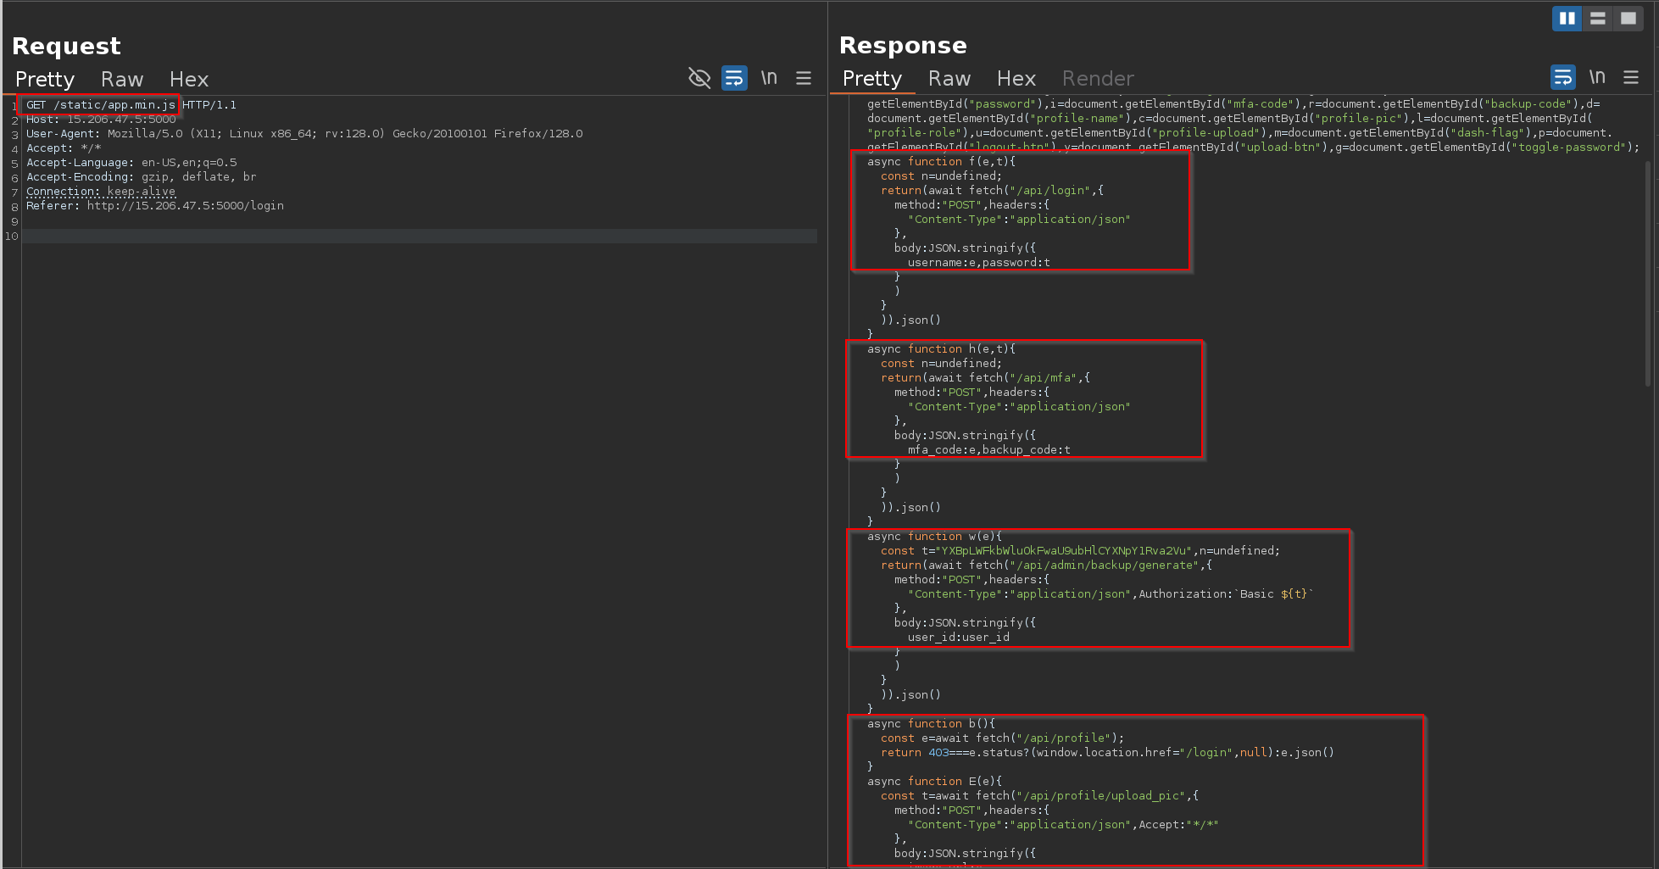Click the GET /static/app.min.js request line

pos(100,105)
